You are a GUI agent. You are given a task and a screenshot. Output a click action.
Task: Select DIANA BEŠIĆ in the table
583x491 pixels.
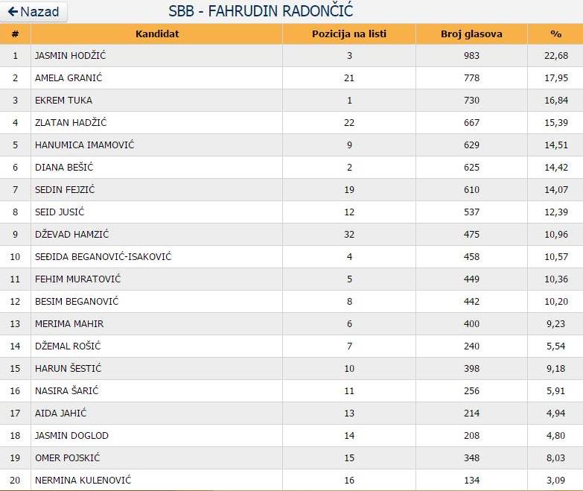(64, 168)
